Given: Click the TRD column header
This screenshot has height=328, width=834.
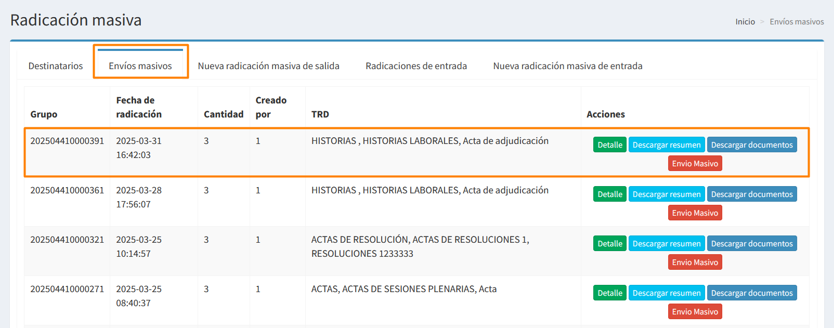Looking at the screenshot, I should (320, 114).
